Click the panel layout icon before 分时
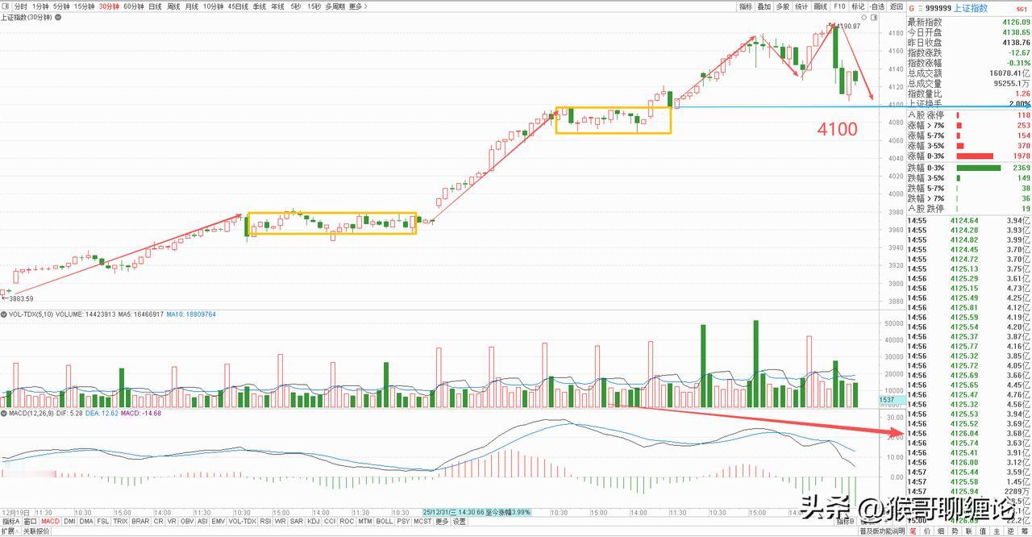 tap(6, 6)
